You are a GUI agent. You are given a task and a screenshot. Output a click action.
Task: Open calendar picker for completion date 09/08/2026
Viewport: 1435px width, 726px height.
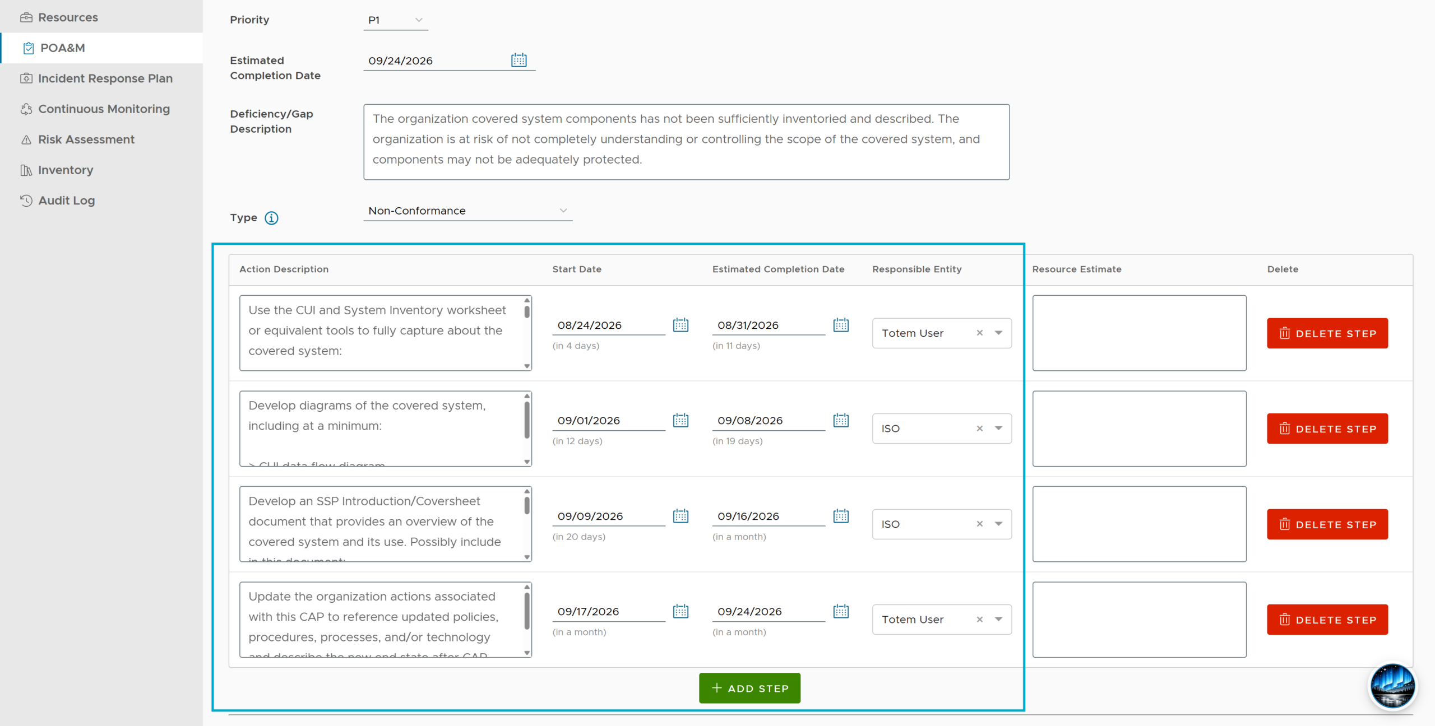(x=841, y=420)
